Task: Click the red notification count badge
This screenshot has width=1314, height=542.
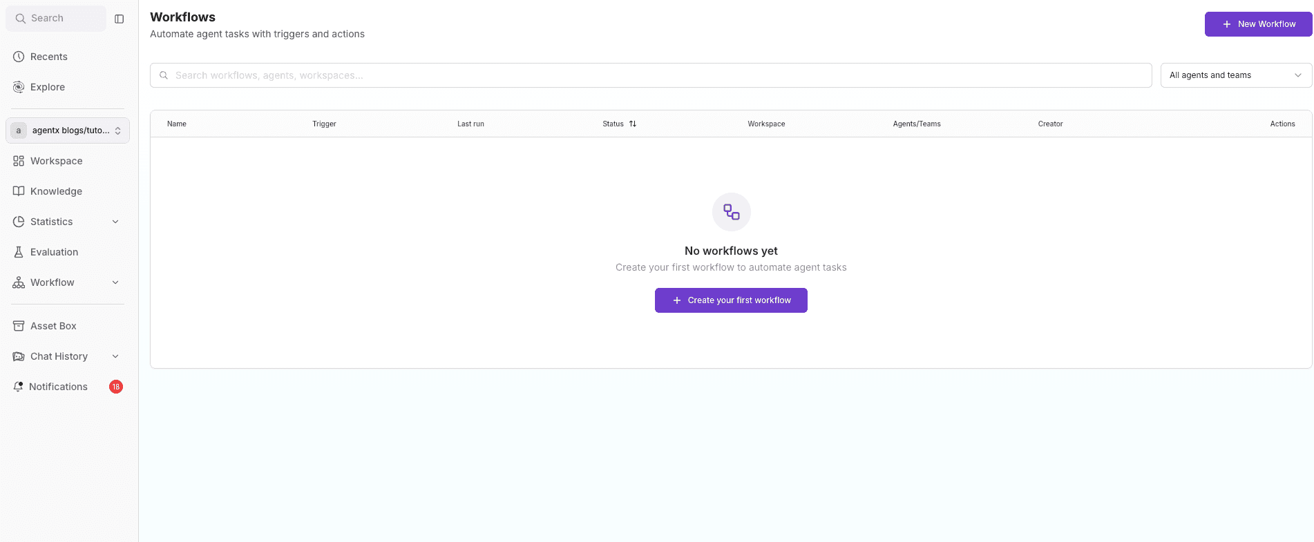Action: coord(116,387)
